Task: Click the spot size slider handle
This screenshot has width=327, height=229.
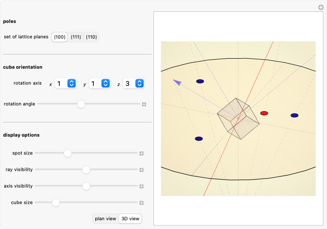Action: point(67,153)
